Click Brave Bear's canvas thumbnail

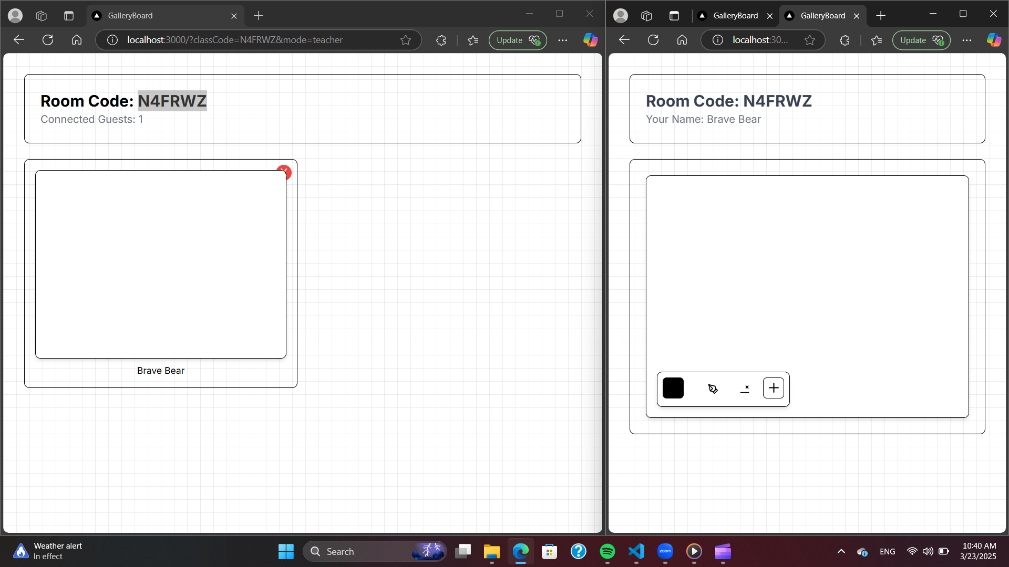(160, 264)
